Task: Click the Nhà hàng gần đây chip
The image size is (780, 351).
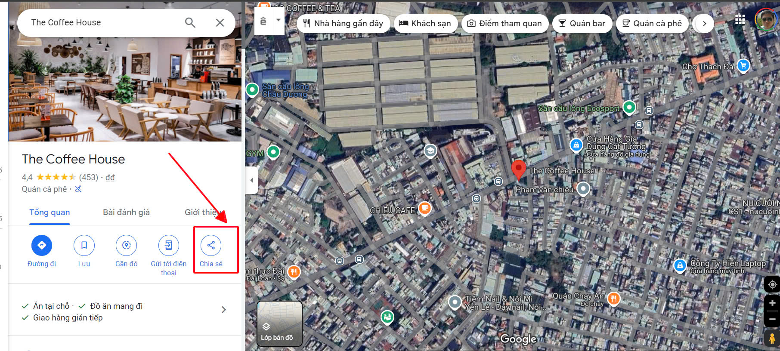Action: pyautogui.click(x=343, y=24)
